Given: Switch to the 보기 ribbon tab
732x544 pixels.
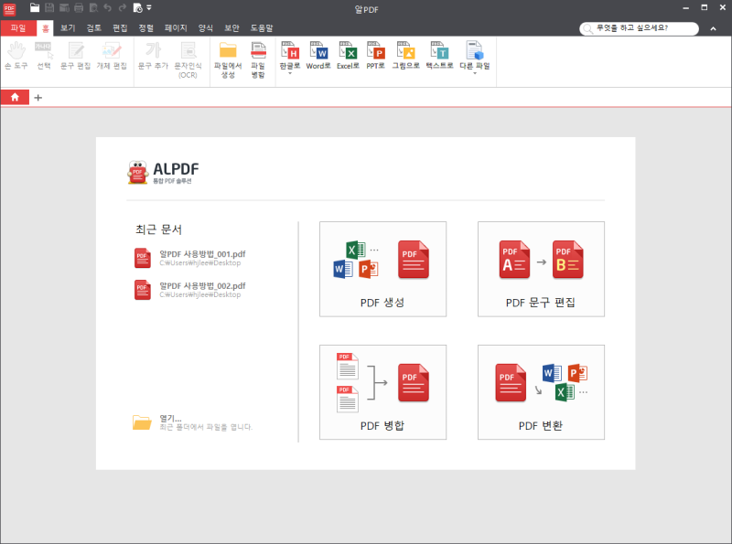Looking at the screenshot, I should (66, 27).
